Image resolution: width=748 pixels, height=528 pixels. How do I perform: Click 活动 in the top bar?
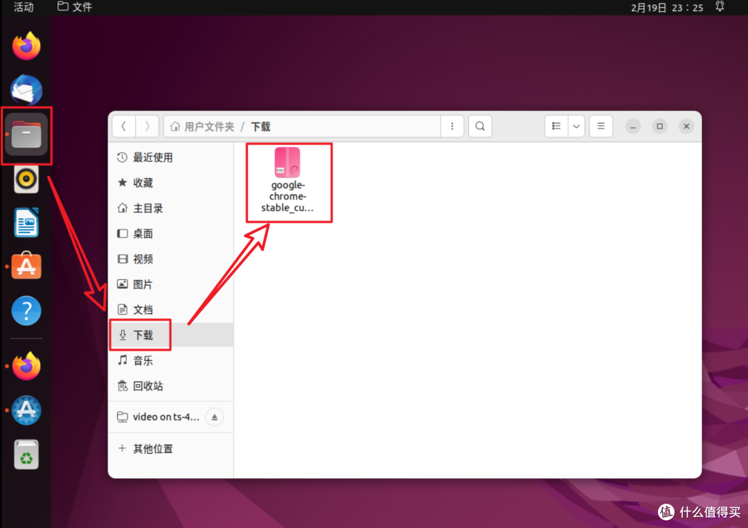point(24,7)
